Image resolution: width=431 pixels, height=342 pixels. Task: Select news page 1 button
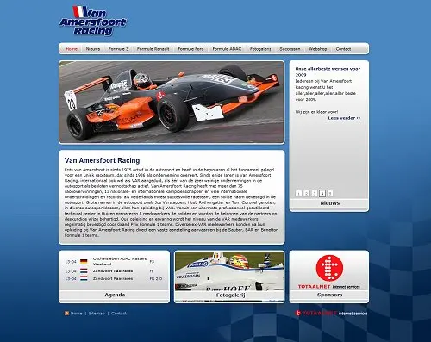point(298,194)
